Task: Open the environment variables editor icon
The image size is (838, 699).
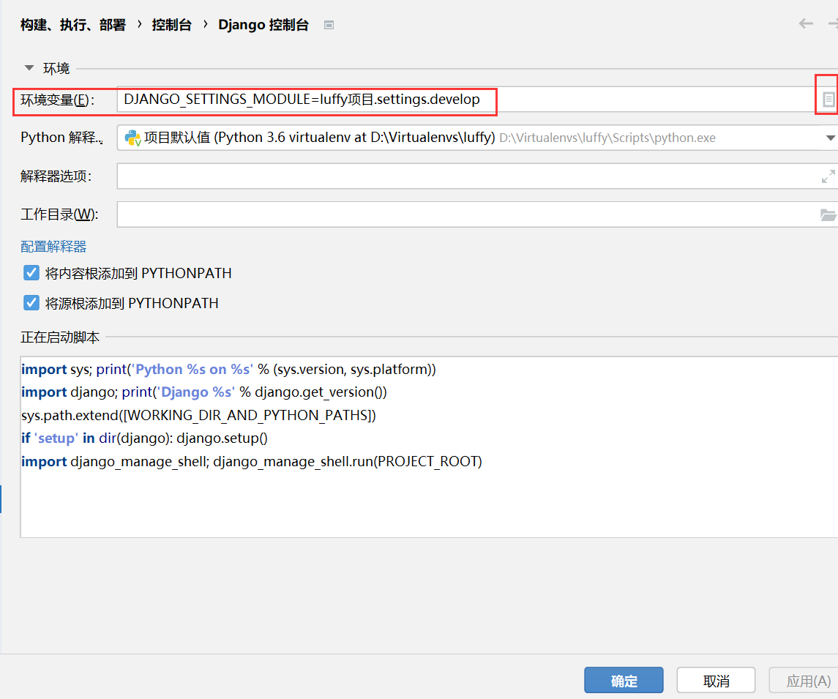Action: pos(827,99)
